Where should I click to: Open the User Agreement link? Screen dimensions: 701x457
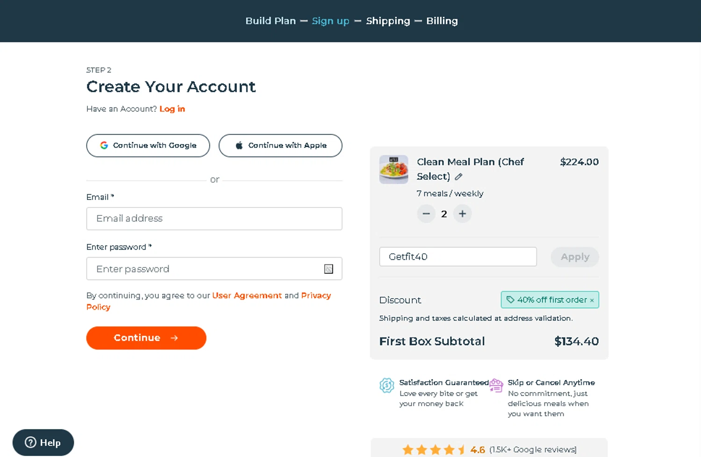click(x=247, y=295)
